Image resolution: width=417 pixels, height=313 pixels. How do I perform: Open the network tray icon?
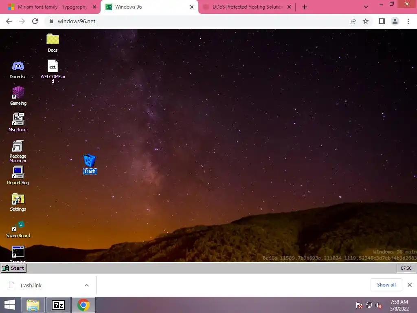pos(369,305)
